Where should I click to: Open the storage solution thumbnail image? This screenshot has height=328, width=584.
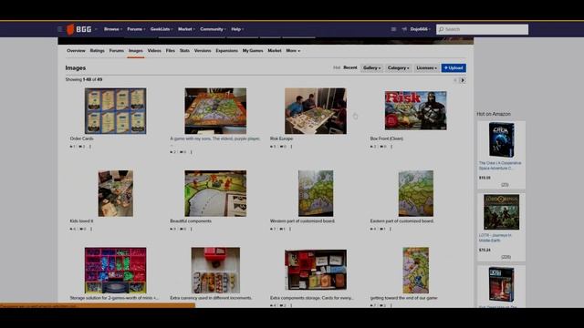(x=115, y=271)
